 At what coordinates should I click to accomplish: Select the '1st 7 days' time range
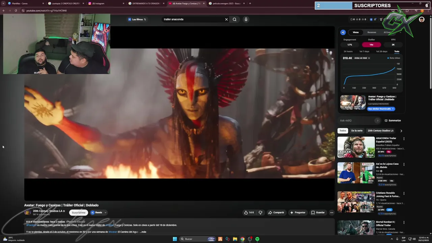(364, 51)
